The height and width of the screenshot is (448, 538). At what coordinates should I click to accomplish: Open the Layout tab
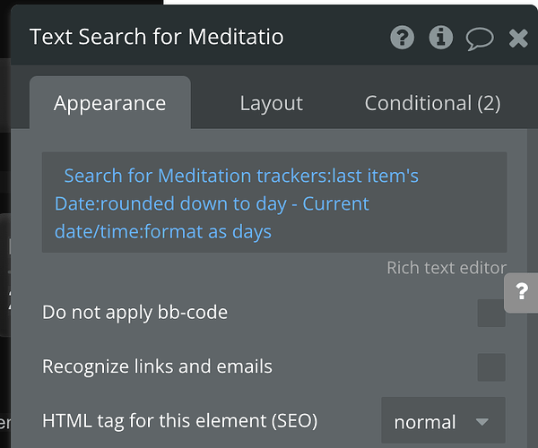click(271, 103)
